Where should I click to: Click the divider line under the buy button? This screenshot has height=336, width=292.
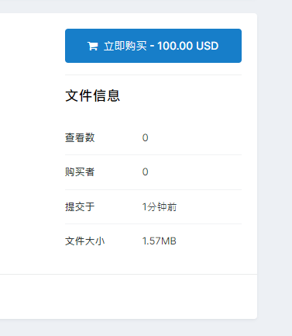tap(153, 75)
